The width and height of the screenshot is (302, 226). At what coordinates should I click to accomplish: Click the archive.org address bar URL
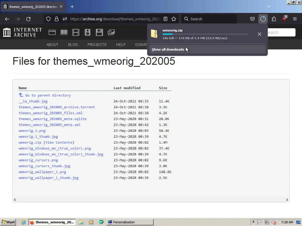click(x=115, y=19)
